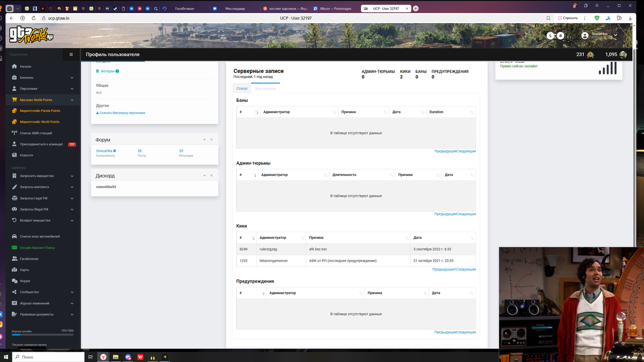Switch to Album — Postimages tab

(335, 9)
